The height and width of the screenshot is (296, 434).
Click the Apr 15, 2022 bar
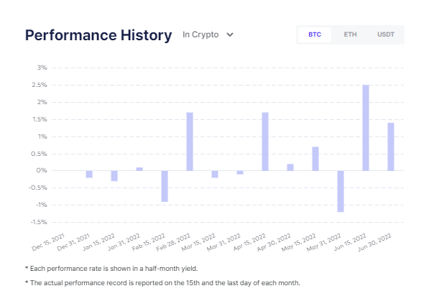coord(265,142)
